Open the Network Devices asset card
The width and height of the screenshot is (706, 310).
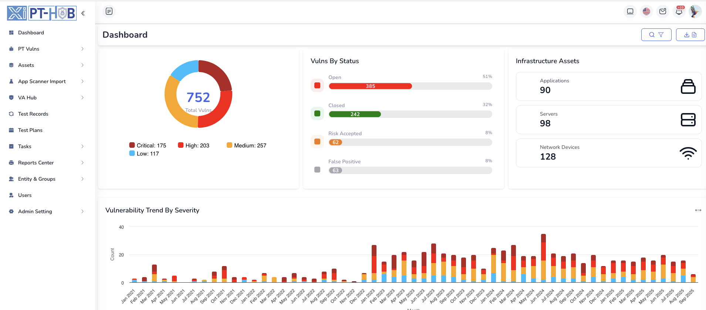[x=608, y=153]
